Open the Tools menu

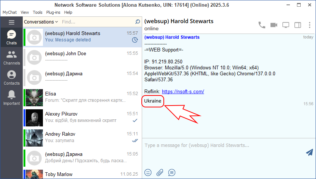pyautogui.click(x=37, y=12)
